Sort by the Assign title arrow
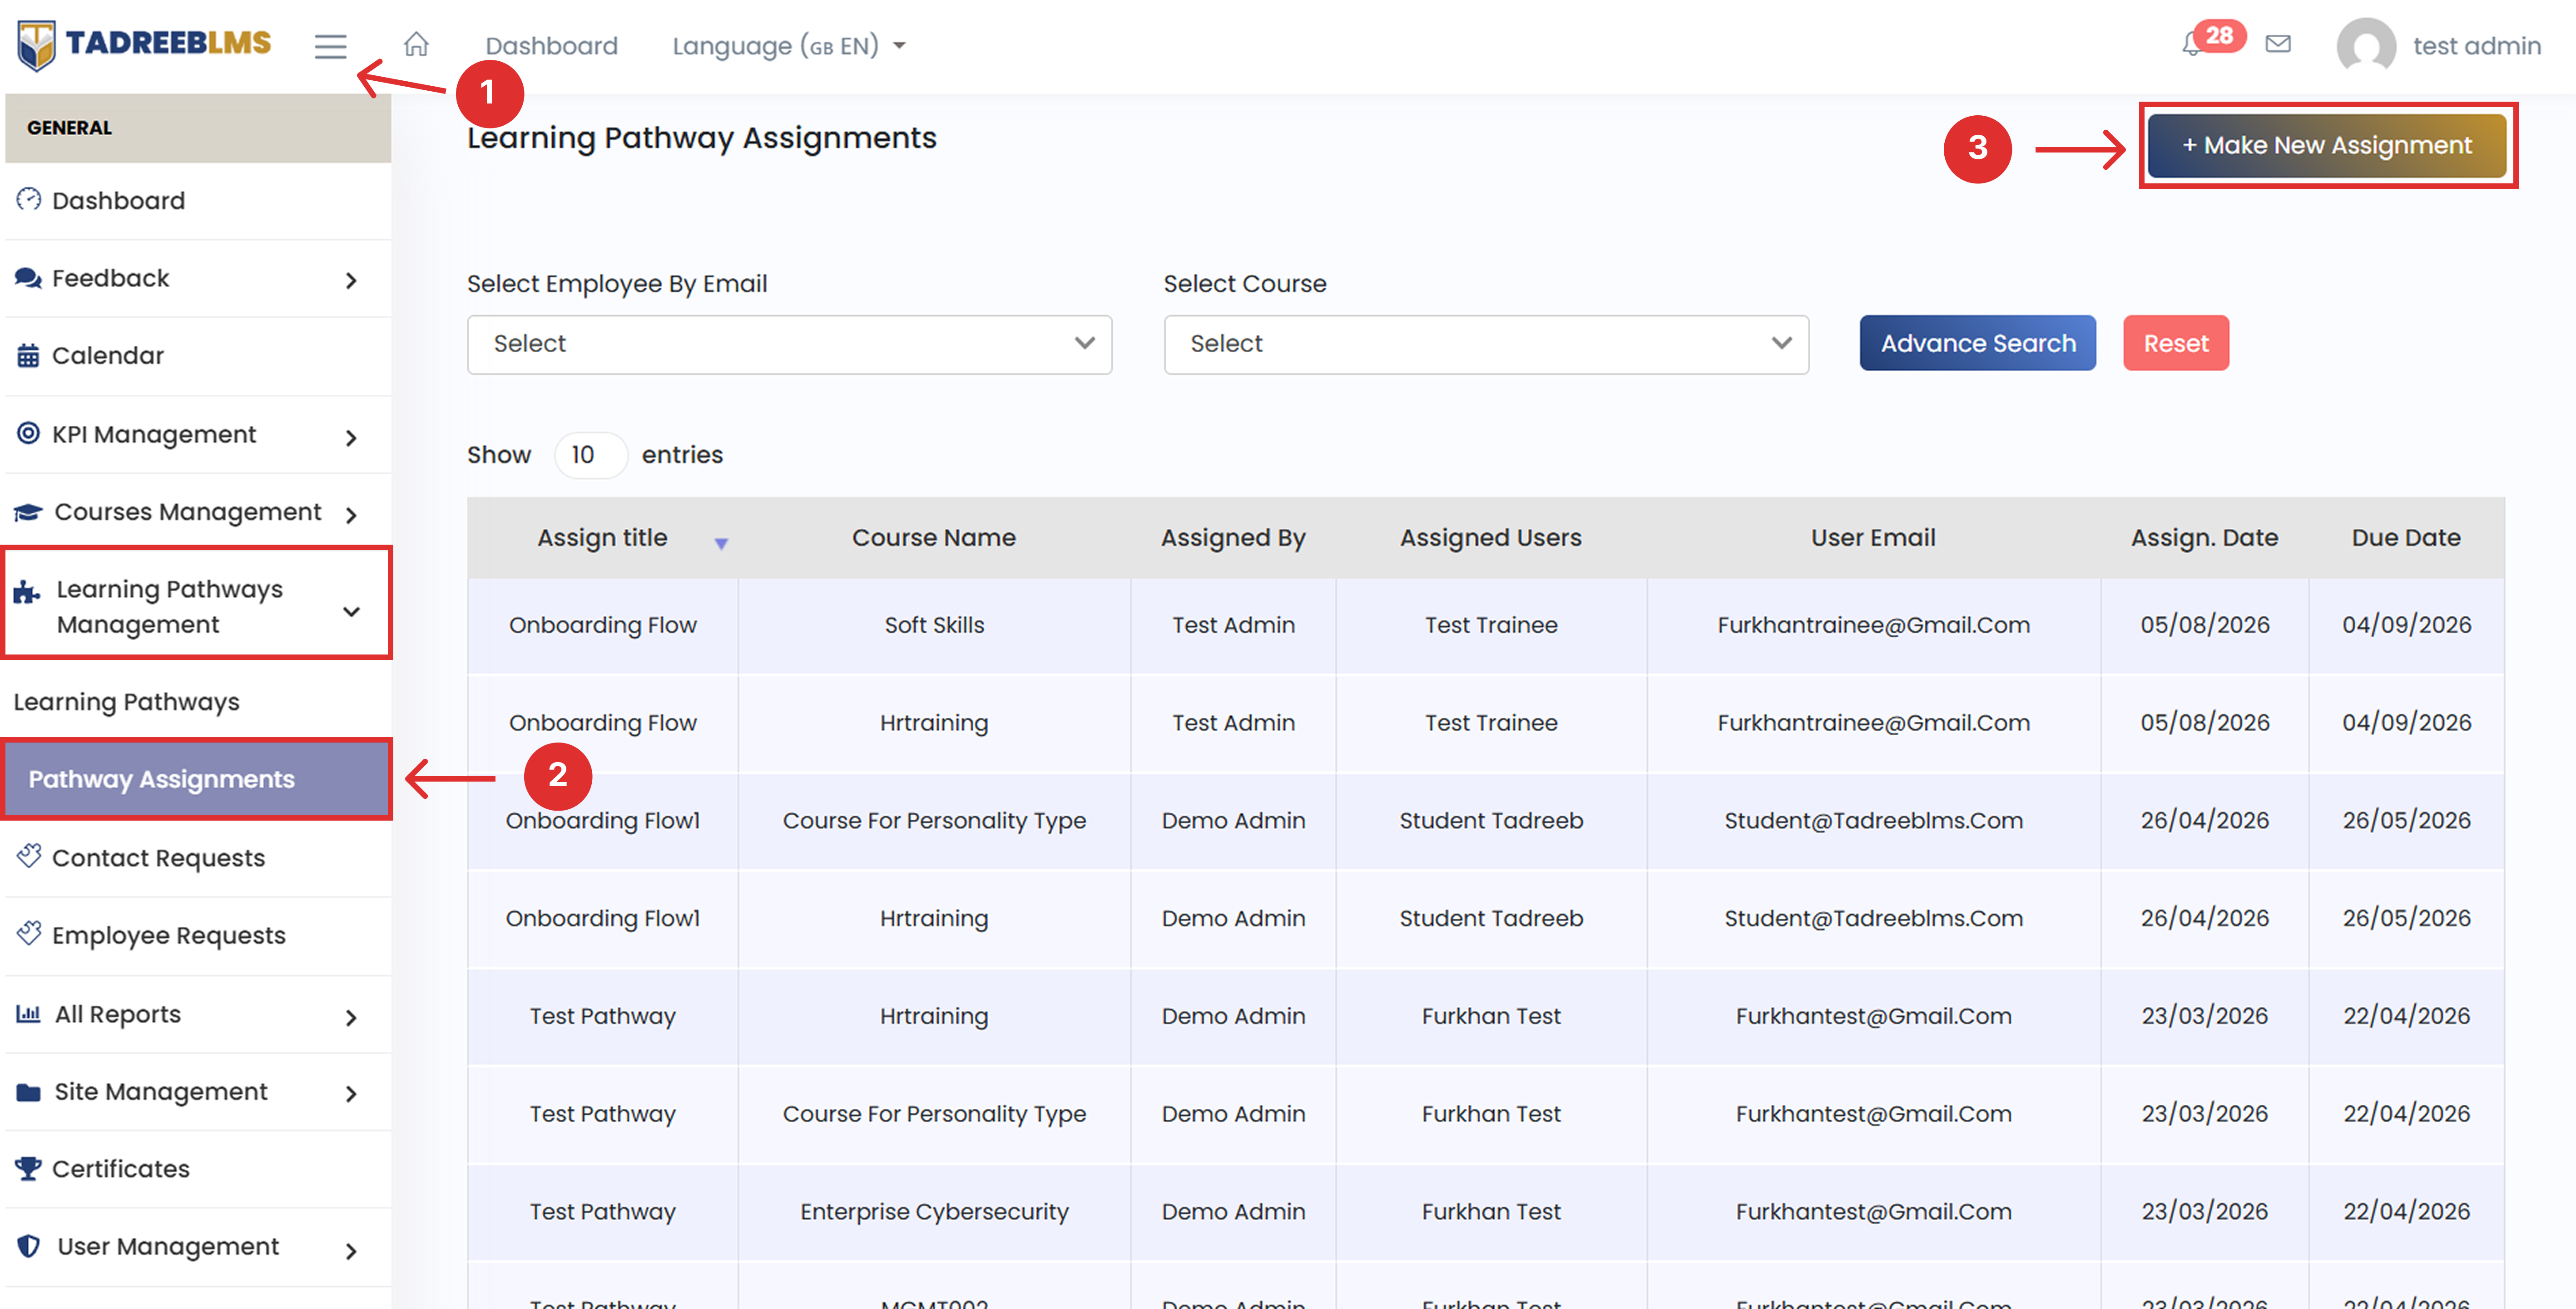The width and height of the screenshot is (2576, 1309). (x=721, y=544)
